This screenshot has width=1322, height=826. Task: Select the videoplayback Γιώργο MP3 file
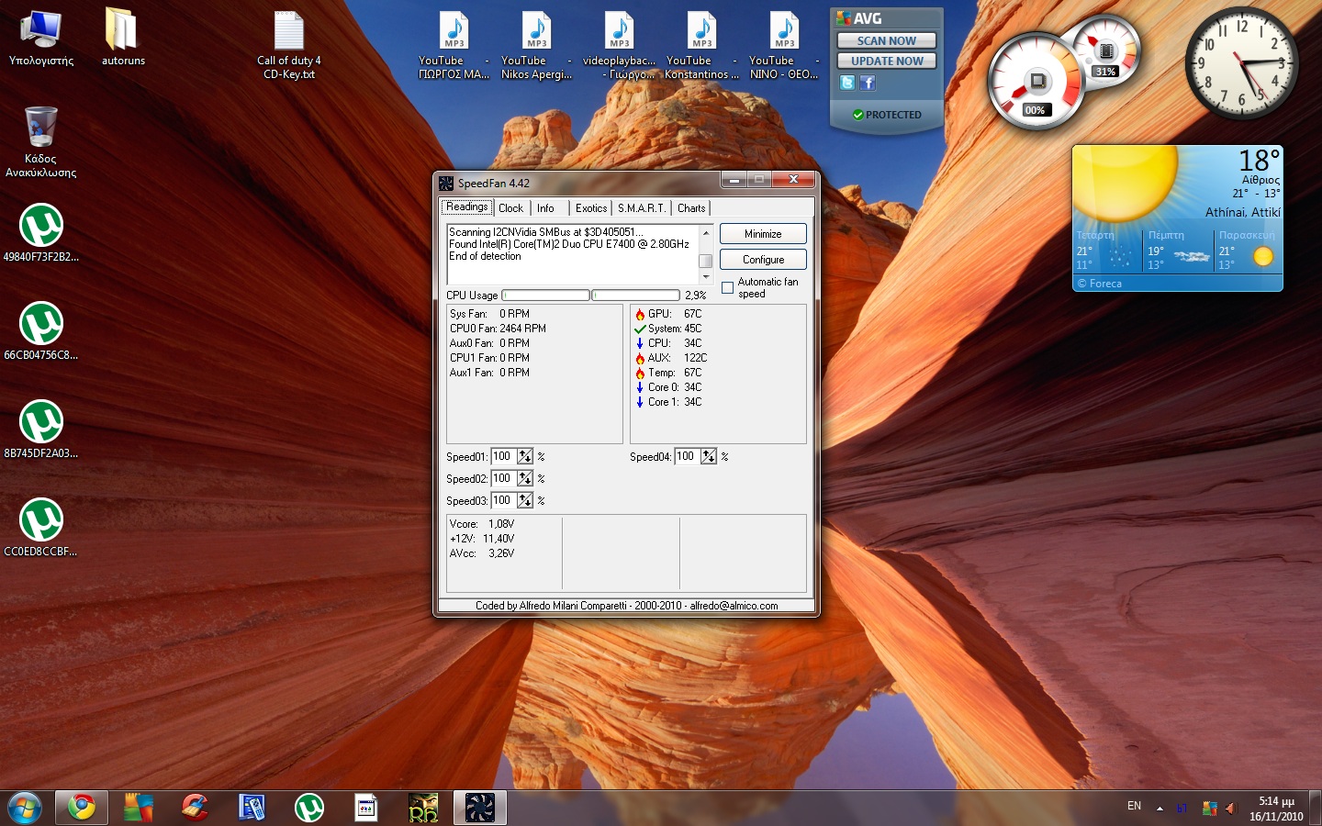coord(620,46)
